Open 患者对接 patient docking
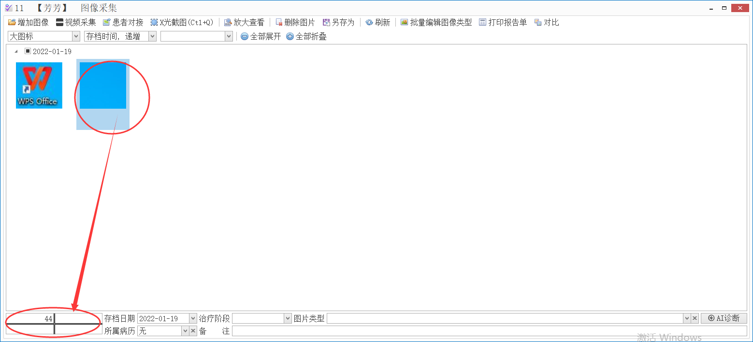 pos(123,22)
